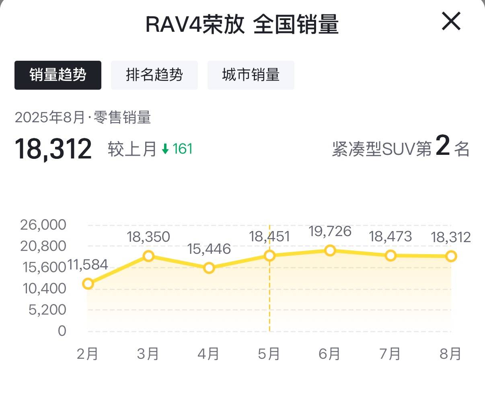The width and height of the screenshot is (485, 403).
Task: Open the 城市销量 tab
Action: pos(251,75)
